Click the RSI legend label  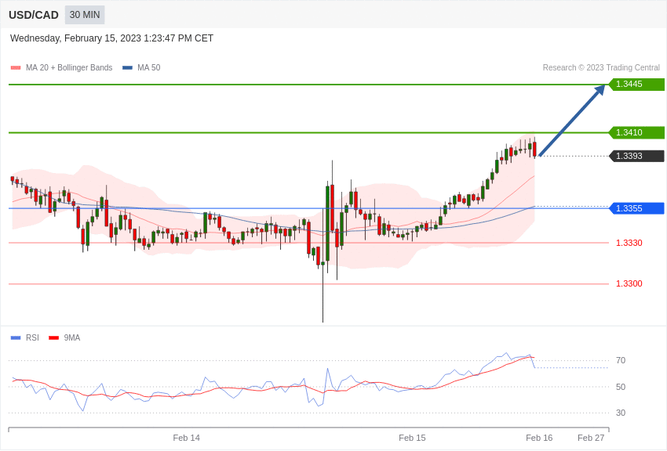[x=32, y=337]
